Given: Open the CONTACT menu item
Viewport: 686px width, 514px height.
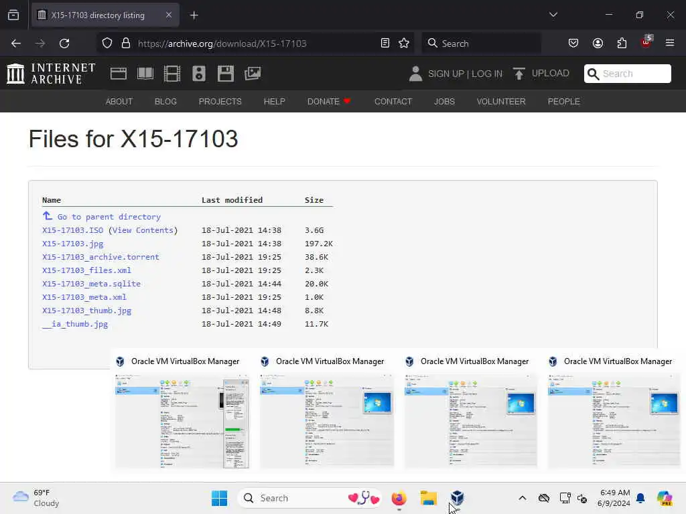Looking at the screenshot, I should (x=393, y=102).
